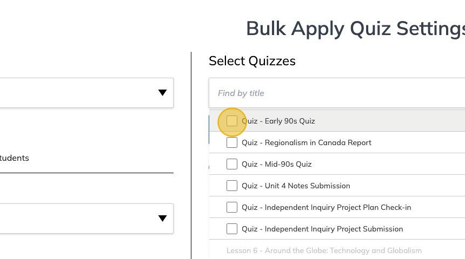Toggle the Independent Inquiry Project Submission checkbox
The image size is (465, 259).
[x=232, y=229]
